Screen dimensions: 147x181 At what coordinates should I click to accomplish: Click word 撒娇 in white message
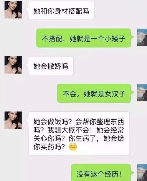(54, 66)
